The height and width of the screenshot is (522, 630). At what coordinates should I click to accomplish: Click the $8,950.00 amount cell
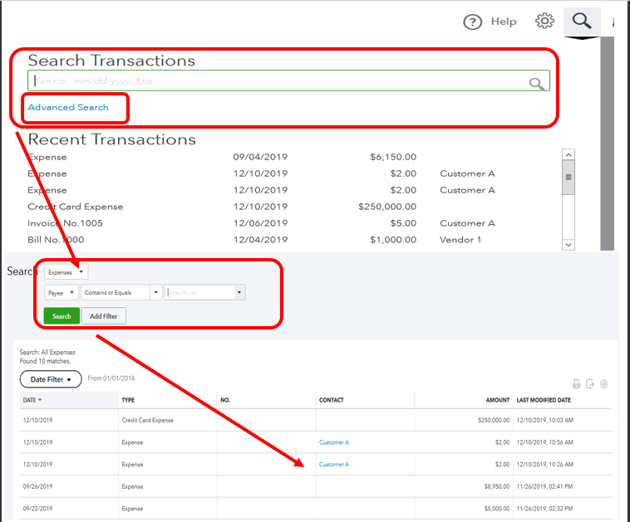[497, 486]
